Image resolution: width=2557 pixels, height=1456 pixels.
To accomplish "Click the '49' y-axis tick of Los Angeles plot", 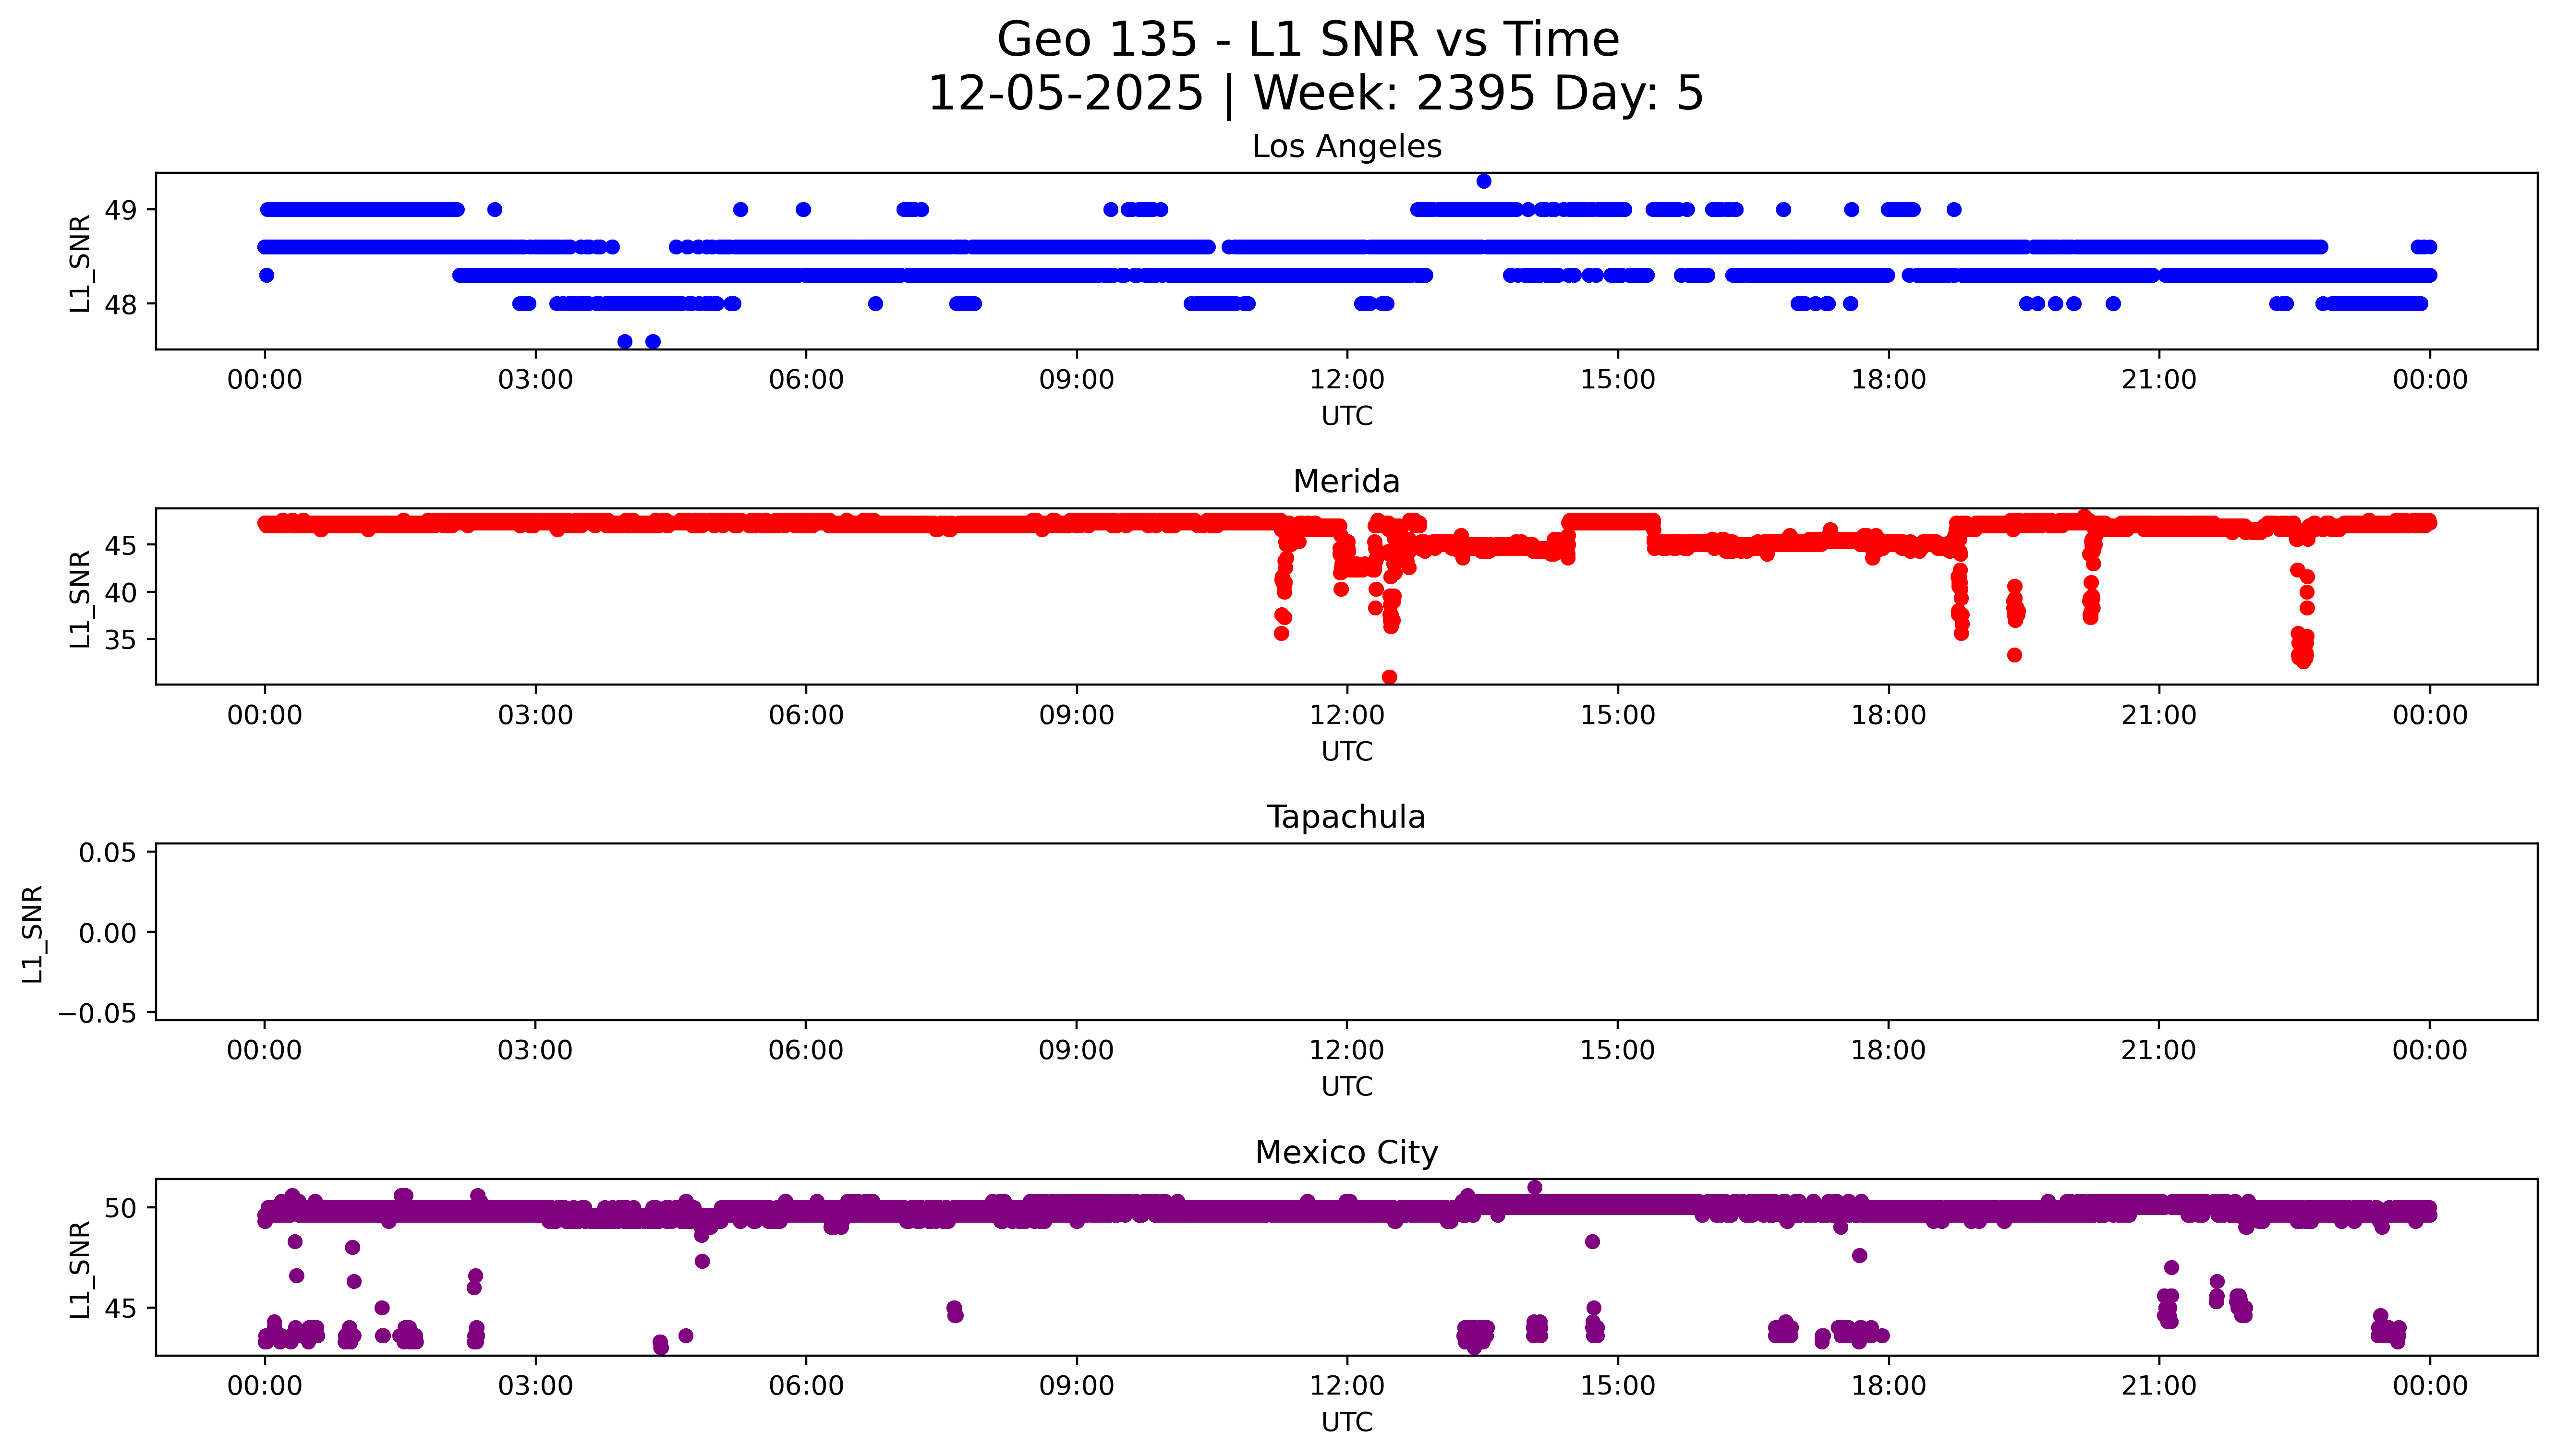I will 120,210.
